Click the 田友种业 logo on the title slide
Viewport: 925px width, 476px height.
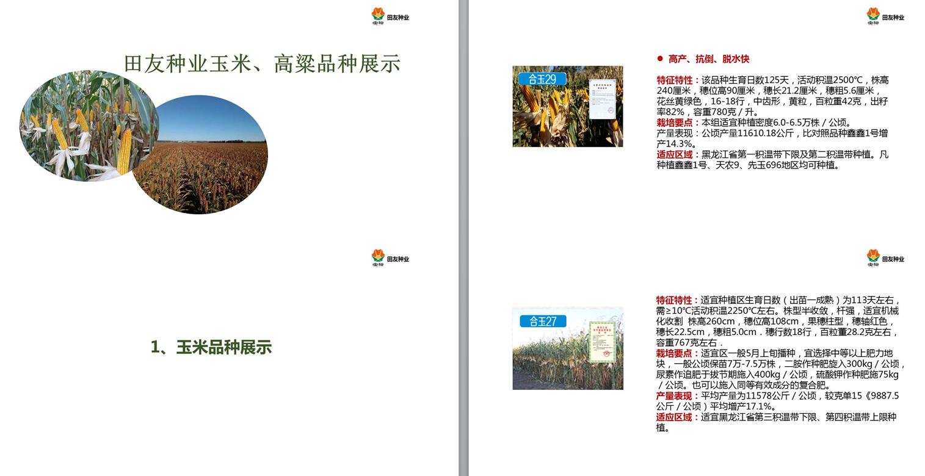[390, 16]
